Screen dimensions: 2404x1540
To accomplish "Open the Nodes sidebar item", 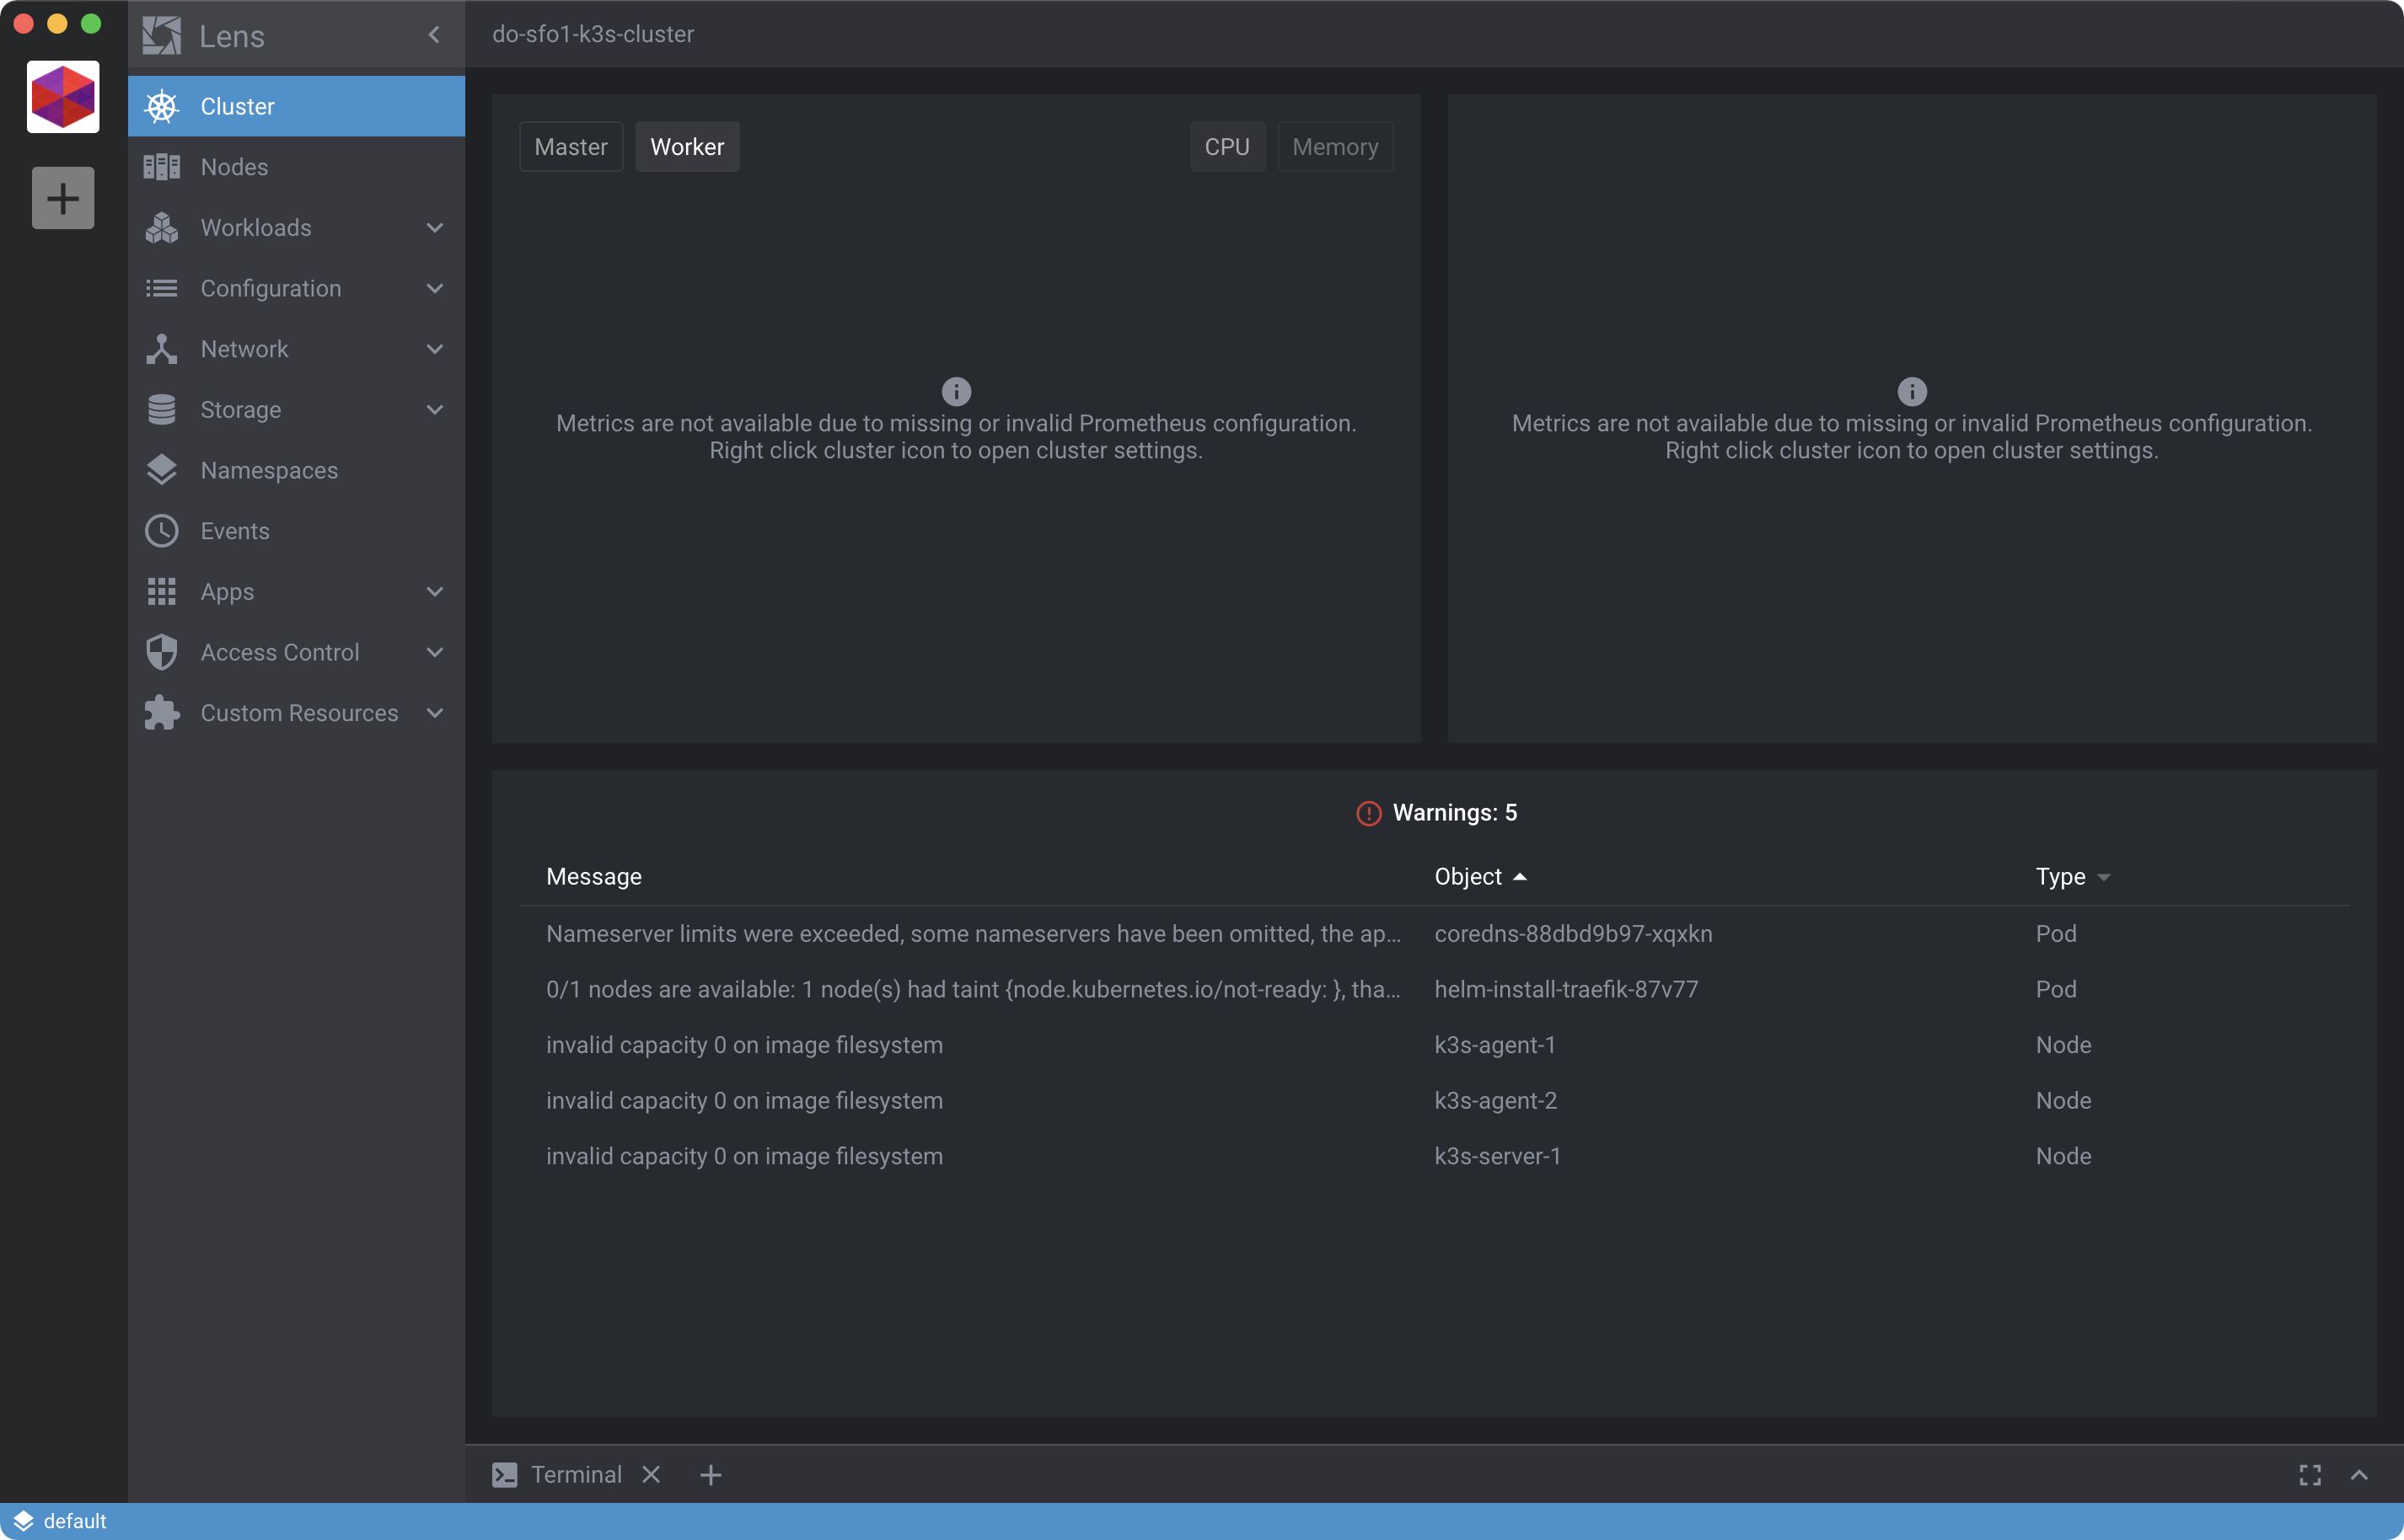I will coord(296,167).
